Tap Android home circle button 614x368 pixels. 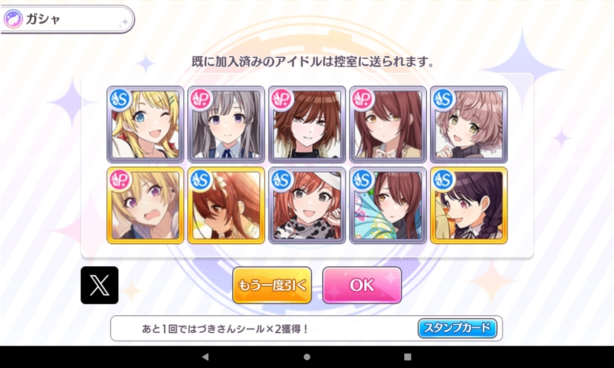click(x=307, y=357)
